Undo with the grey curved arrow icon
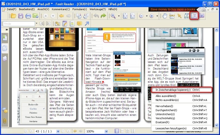Viewport: 220px width, 135px height. 96,16
